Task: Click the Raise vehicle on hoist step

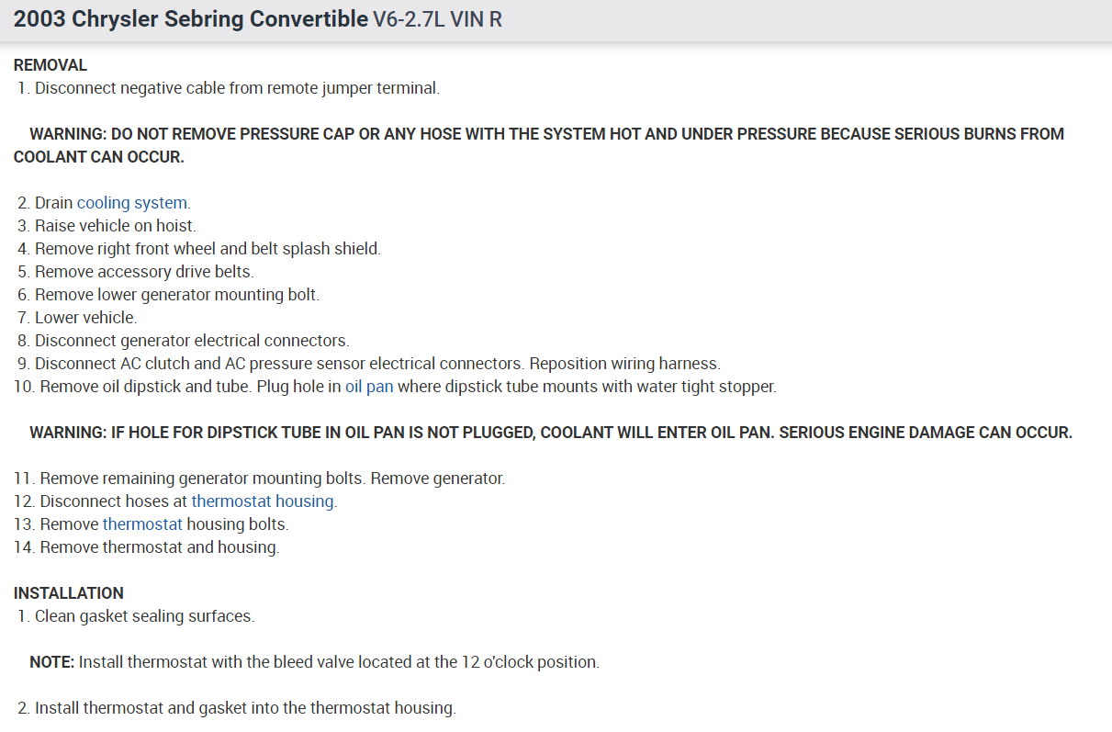Action: (115, 226)
